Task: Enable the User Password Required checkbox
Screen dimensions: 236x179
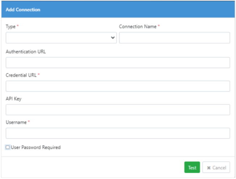Action: 8,147
